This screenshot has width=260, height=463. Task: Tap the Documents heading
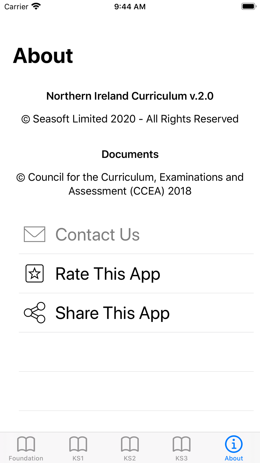coord(130,154)
